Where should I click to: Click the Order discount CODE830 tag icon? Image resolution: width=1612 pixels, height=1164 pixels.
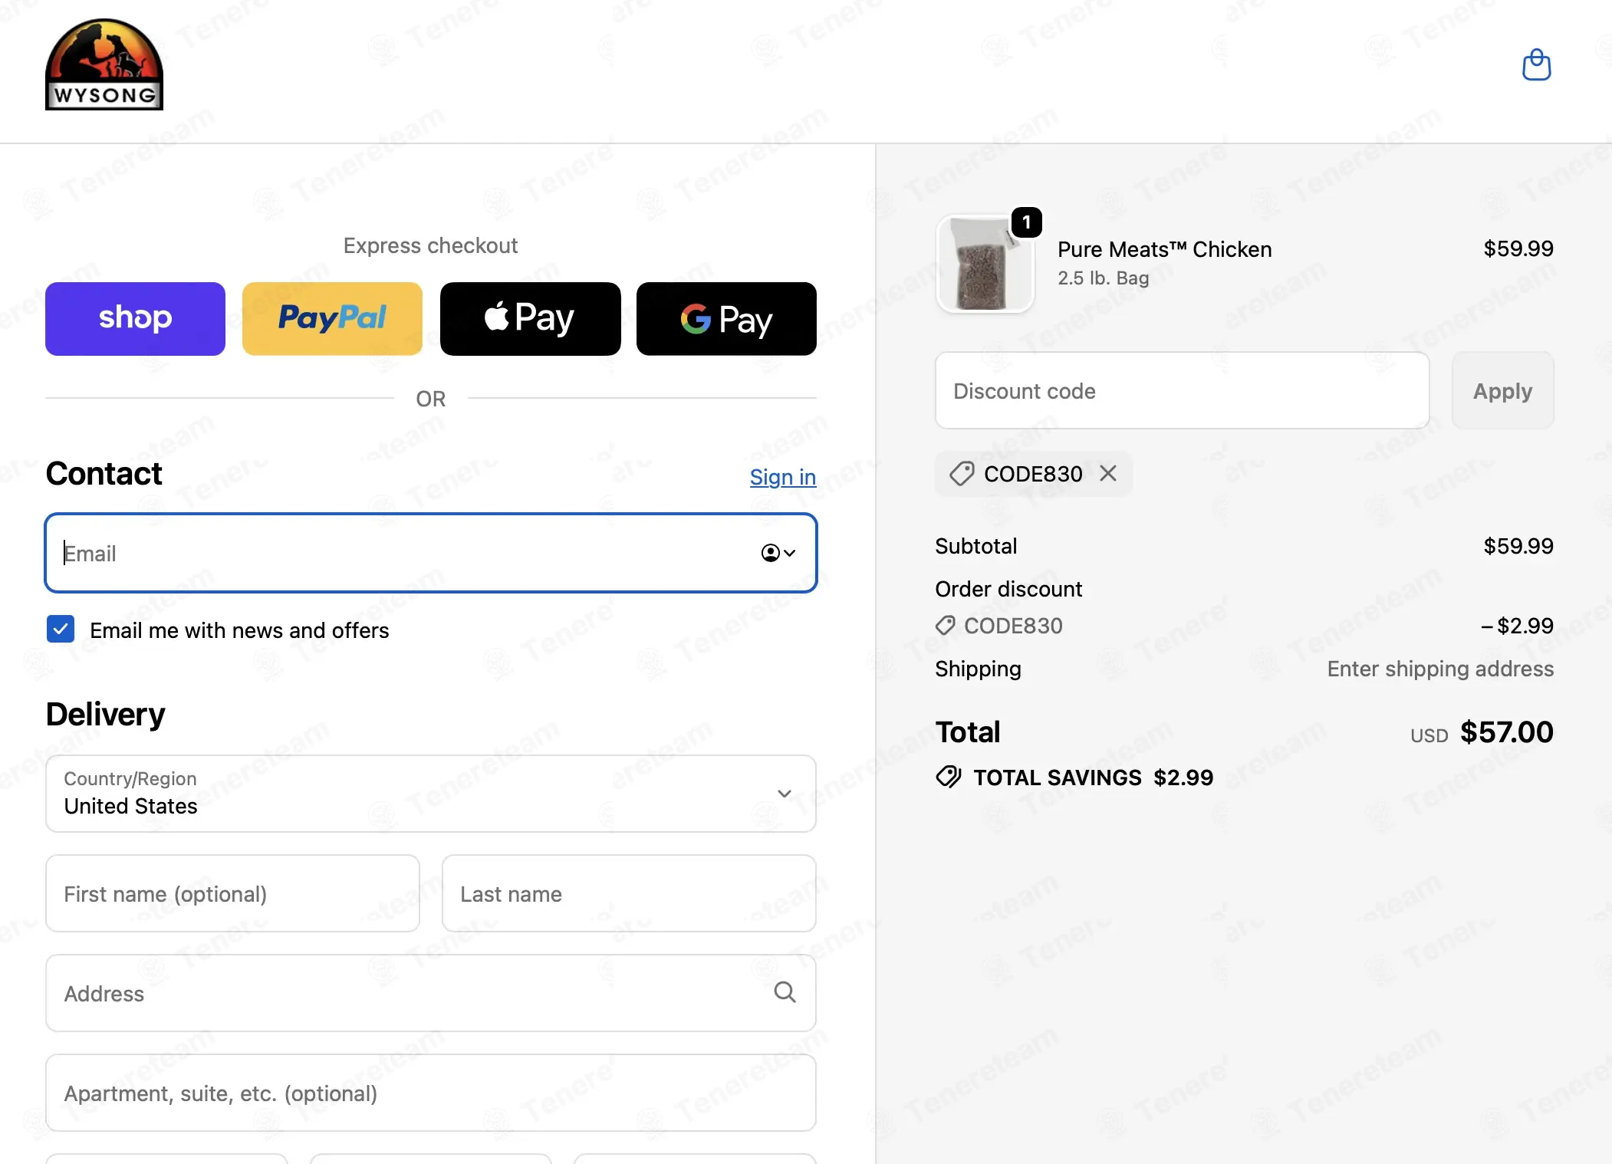[x=946, y=626]
